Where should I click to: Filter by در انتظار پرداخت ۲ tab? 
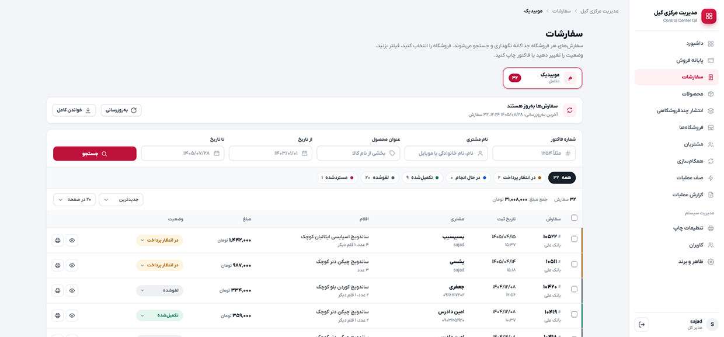coord(520,178)
